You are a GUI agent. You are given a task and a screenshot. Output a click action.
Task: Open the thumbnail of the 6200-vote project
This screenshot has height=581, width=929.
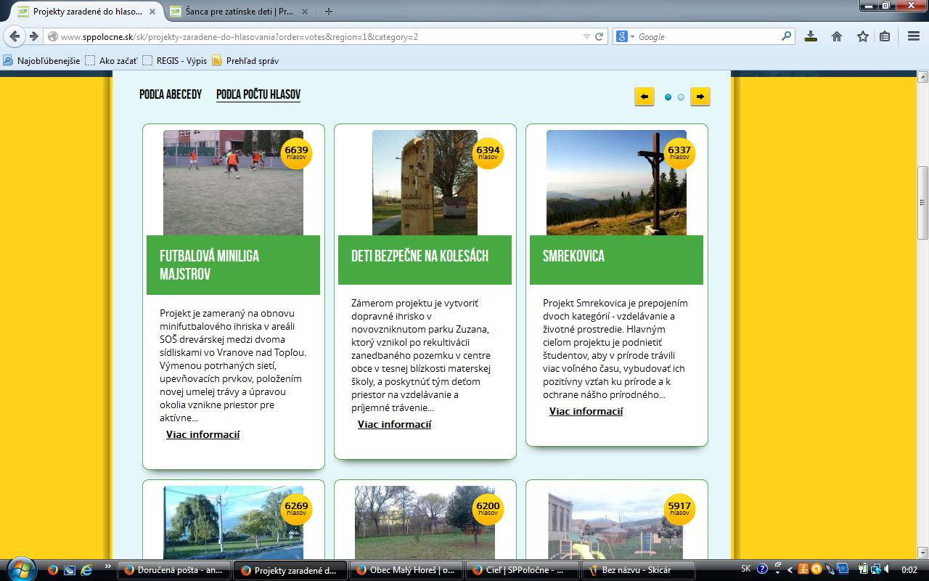[x=425, y=522]
